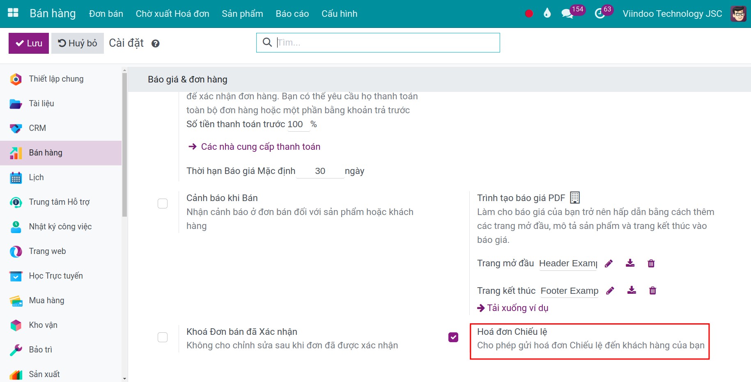Image resolution: width=751 pixels, height=382 pixels.
Task: Delete Footer Example using the trash icon
Action: 653,291
